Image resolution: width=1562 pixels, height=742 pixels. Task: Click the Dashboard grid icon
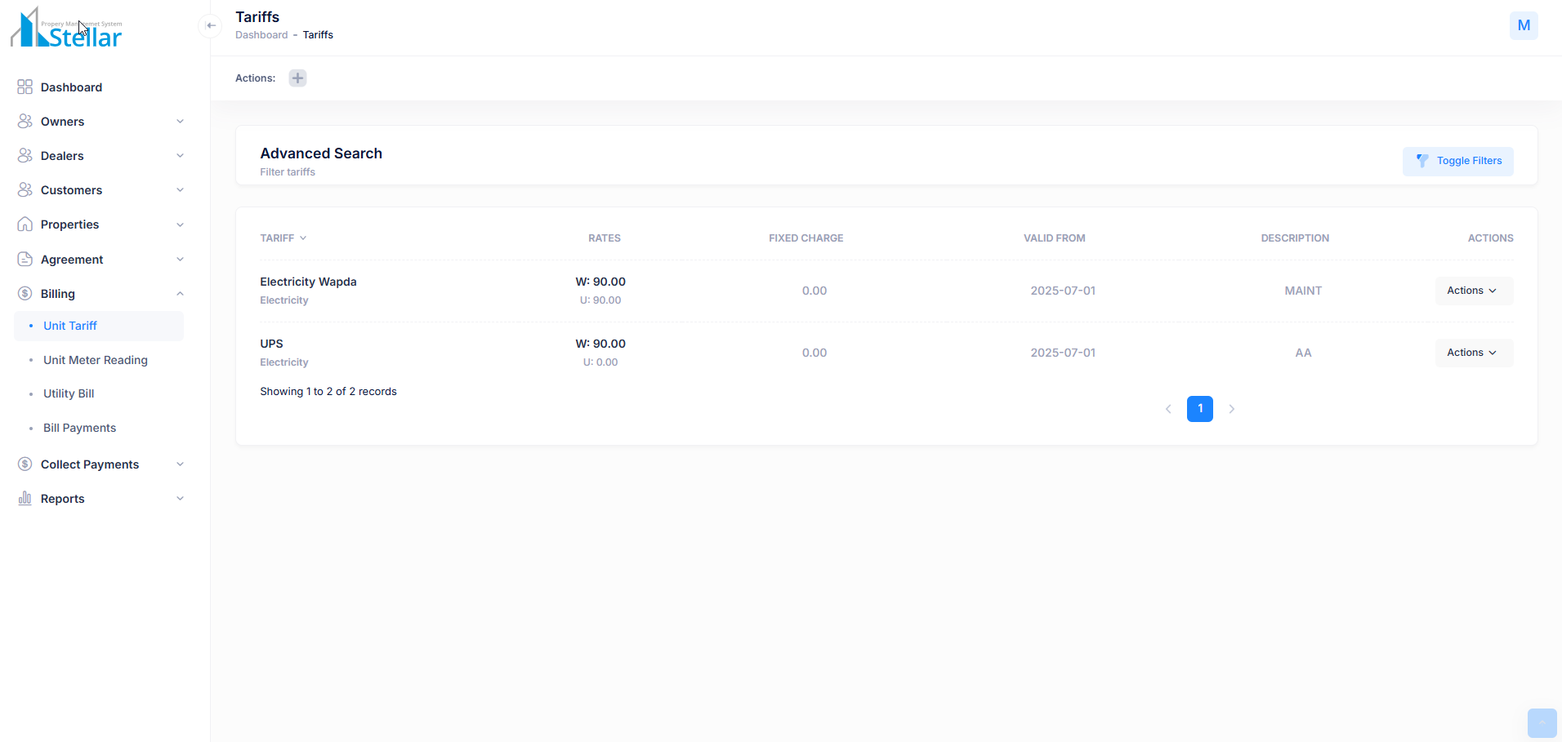point(25,87)
